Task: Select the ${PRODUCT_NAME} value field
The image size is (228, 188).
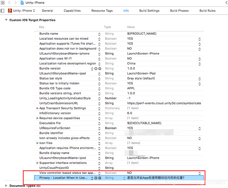Action: point(142,34)
